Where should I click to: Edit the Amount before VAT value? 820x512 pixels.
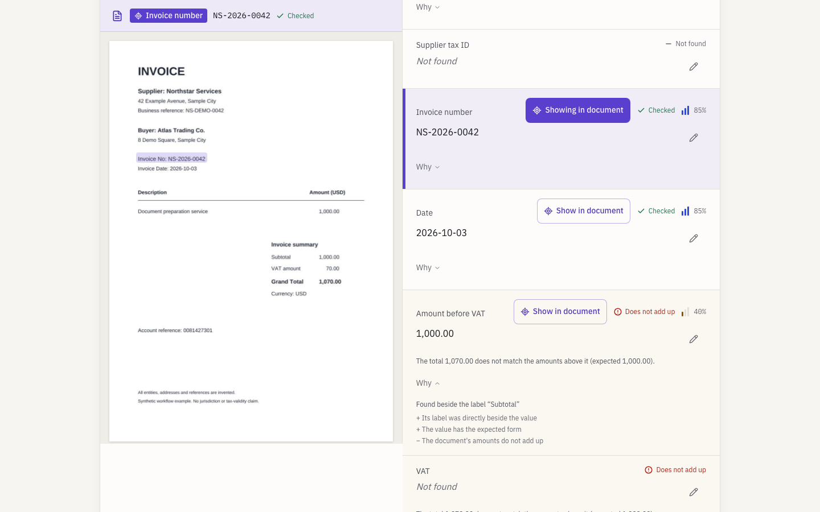[x=693, y=339]
